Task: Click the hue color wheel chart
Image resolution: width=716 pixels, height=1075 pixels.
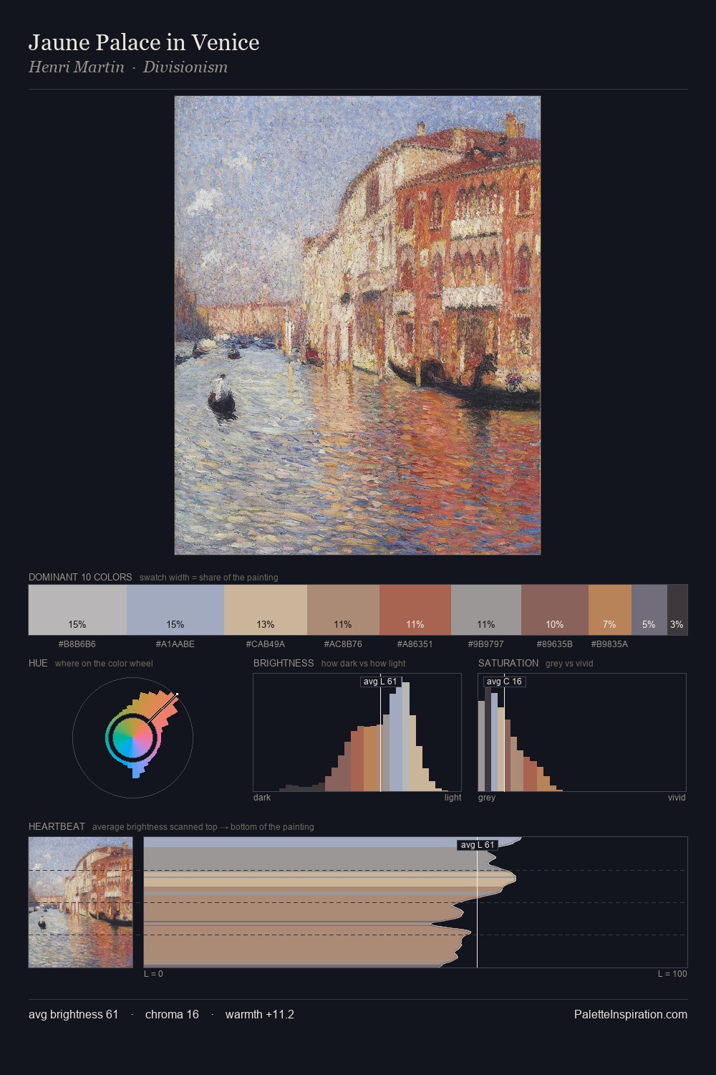Action: pos(132,737)
